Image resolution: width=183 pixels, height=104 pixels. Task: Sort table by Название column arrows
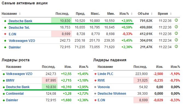pyautogui.click(x=20, y=14)
